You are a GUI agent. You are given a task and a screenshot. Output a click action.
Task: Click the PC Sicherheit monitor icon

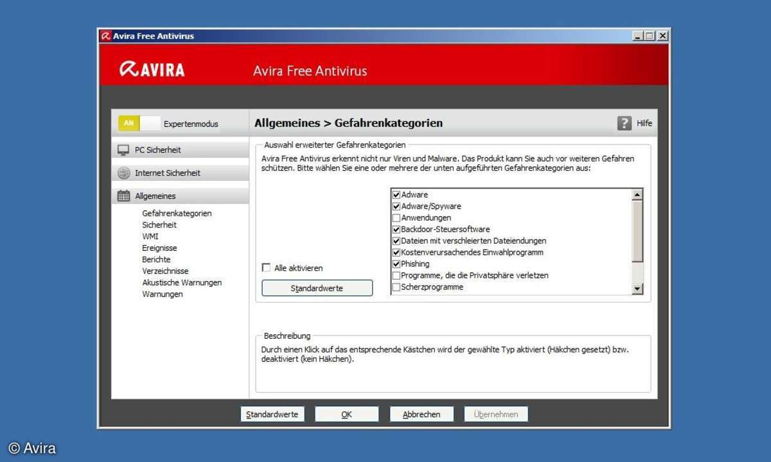(x=123, y=150)
